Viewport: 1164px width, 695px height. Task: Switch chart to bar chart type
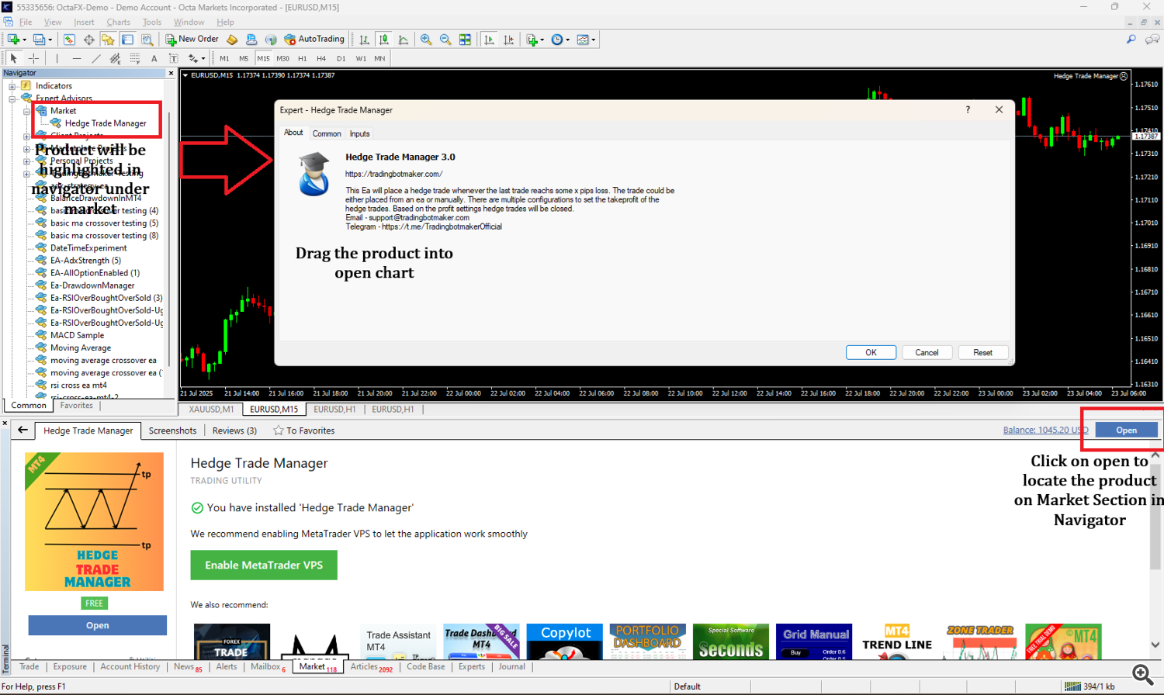[x=364, y=40]
